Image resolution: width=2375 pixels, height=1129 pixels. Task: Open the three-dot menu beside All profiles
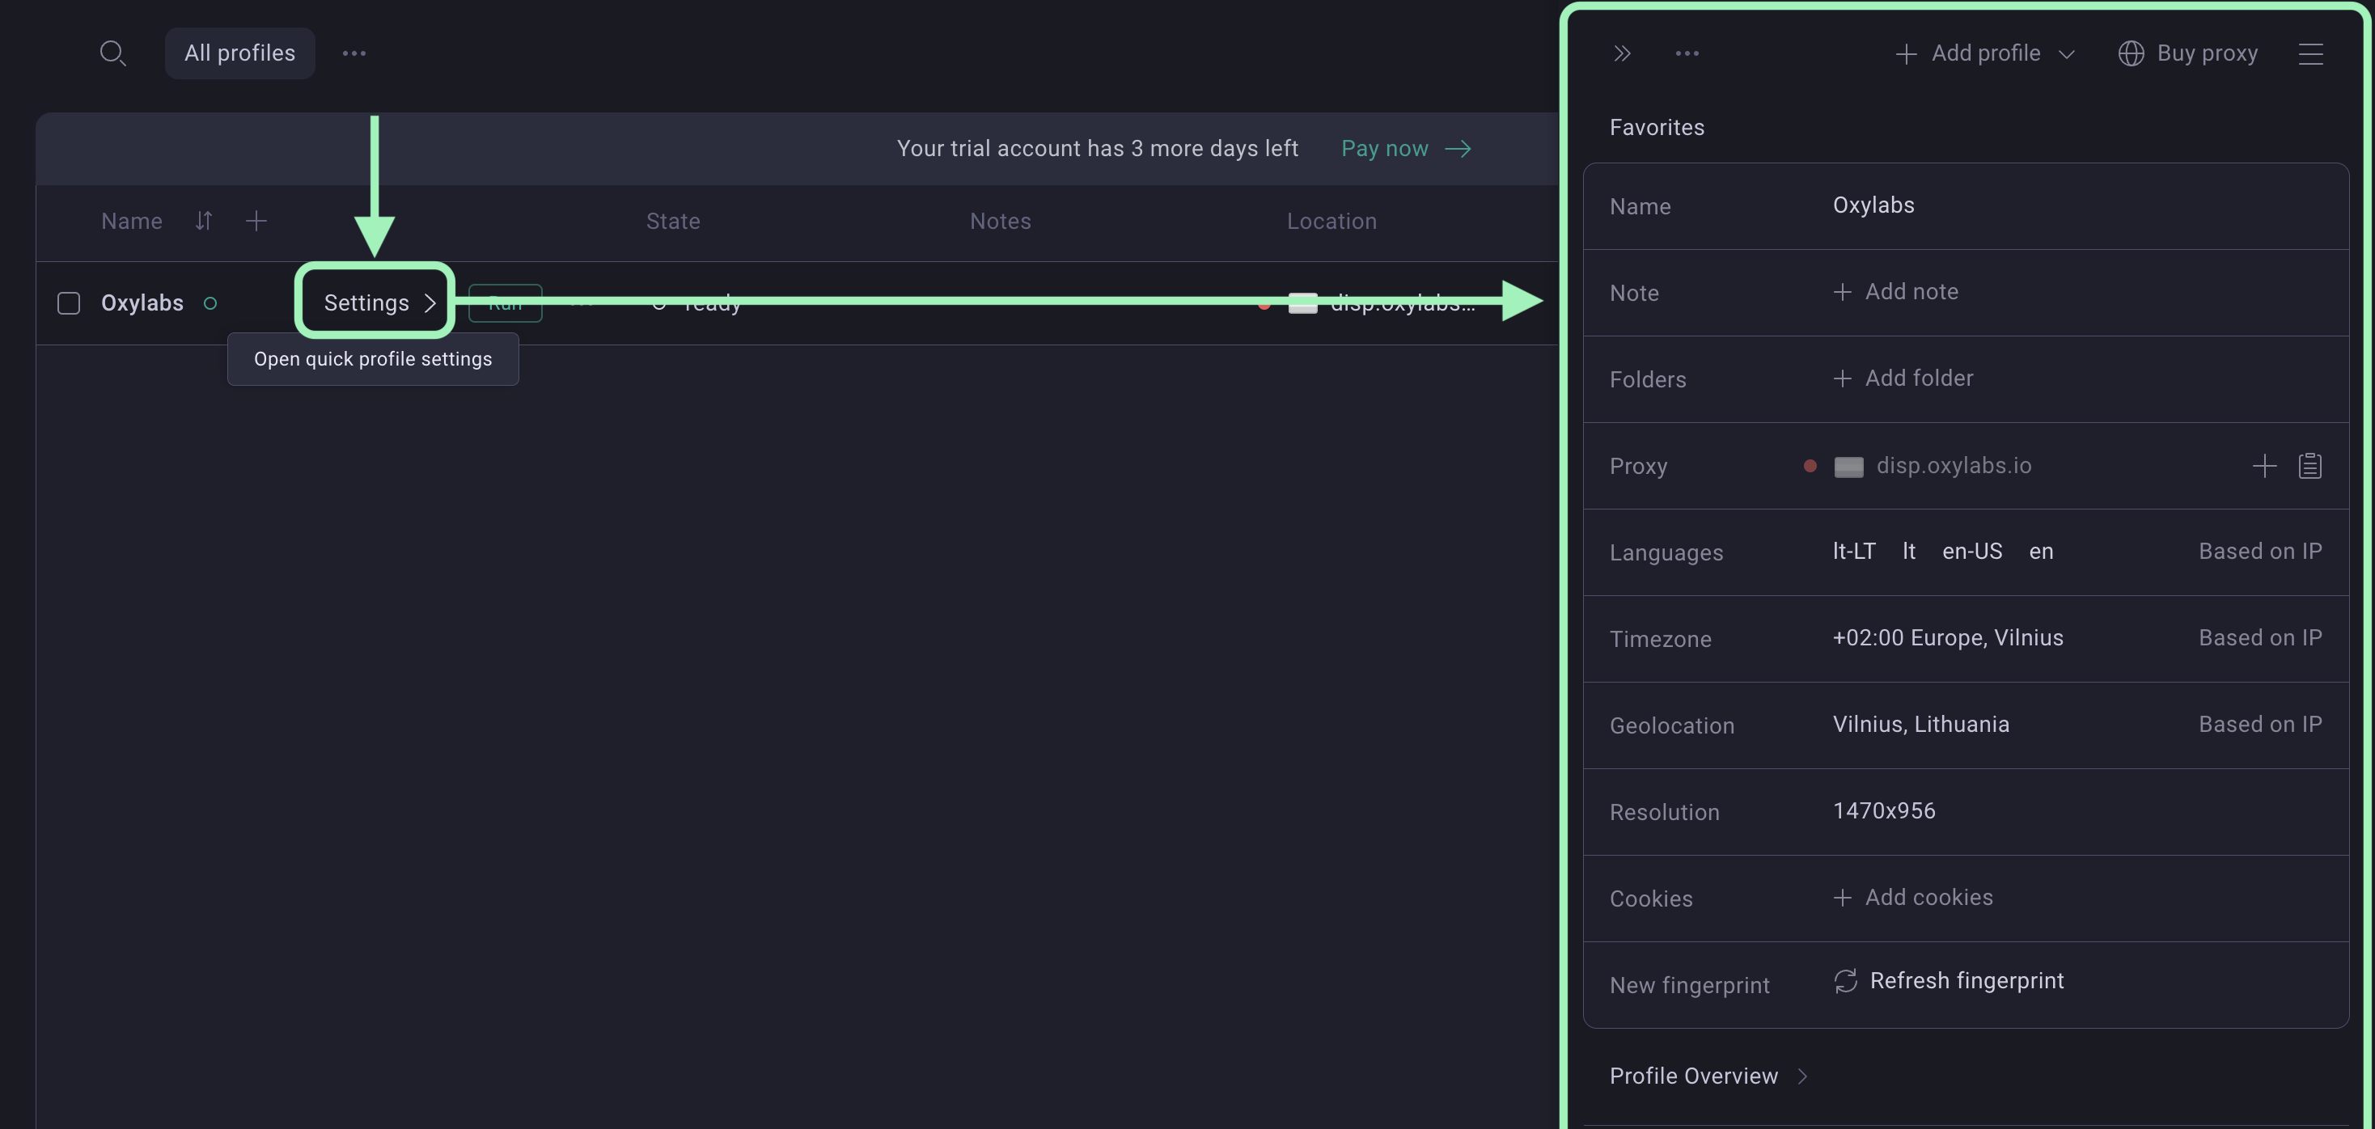click(x=354, y=53)
